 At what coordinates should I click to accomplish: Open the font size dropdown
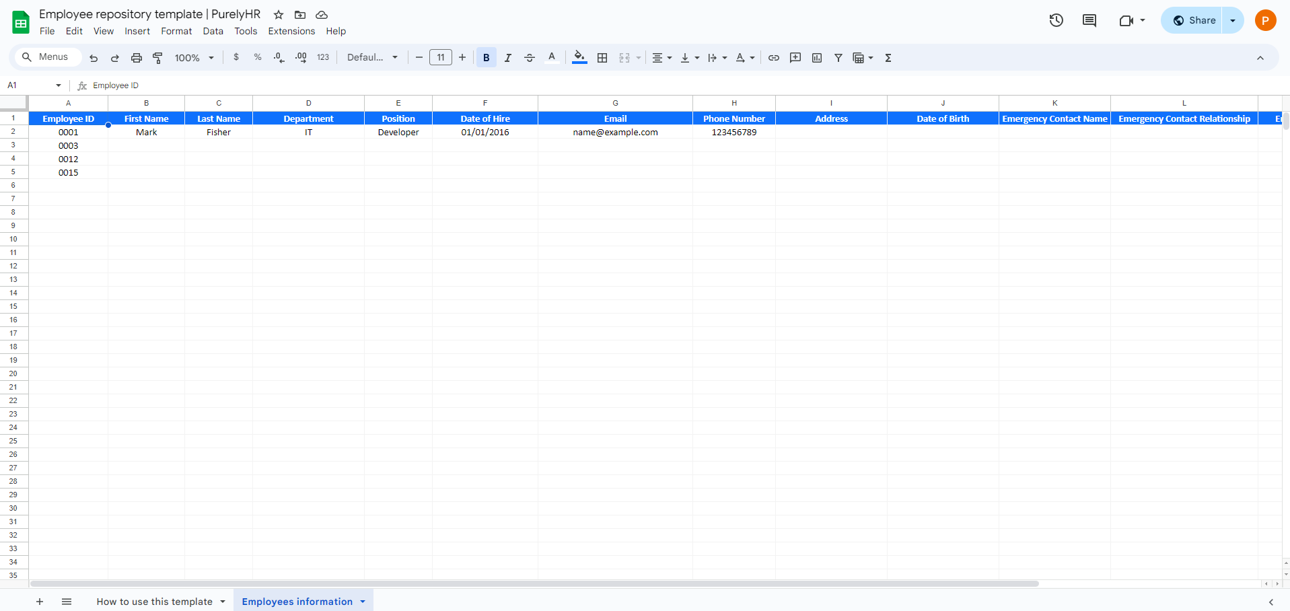441,57
